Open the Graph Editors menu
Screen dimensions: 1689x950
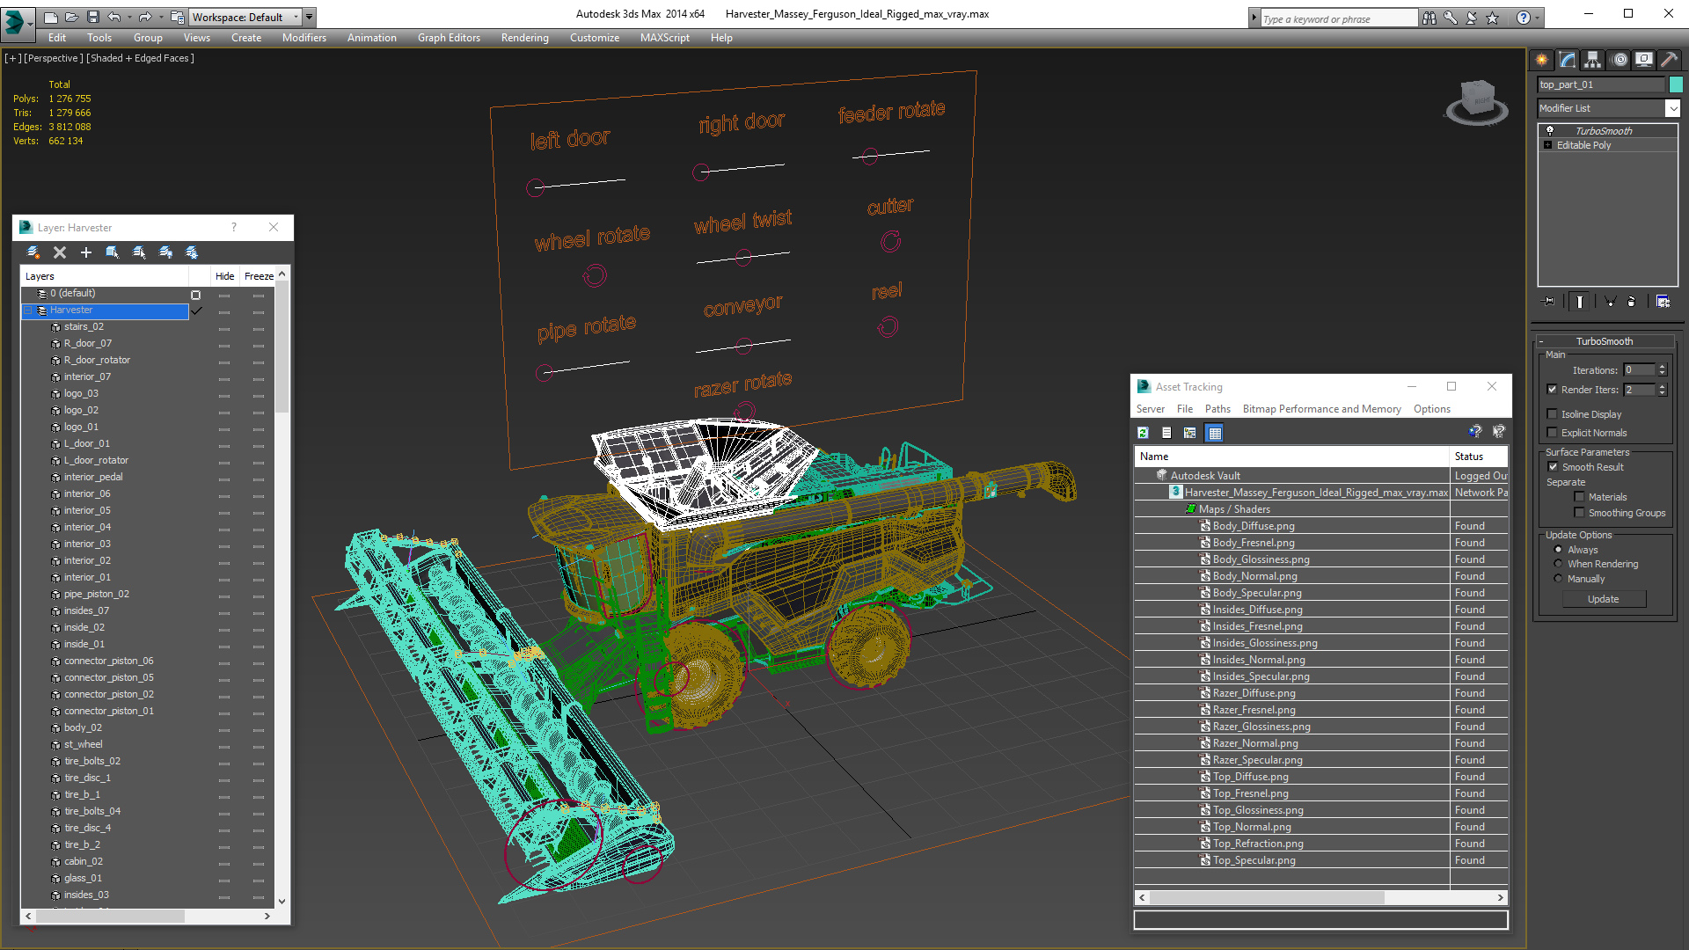(449, 38)
